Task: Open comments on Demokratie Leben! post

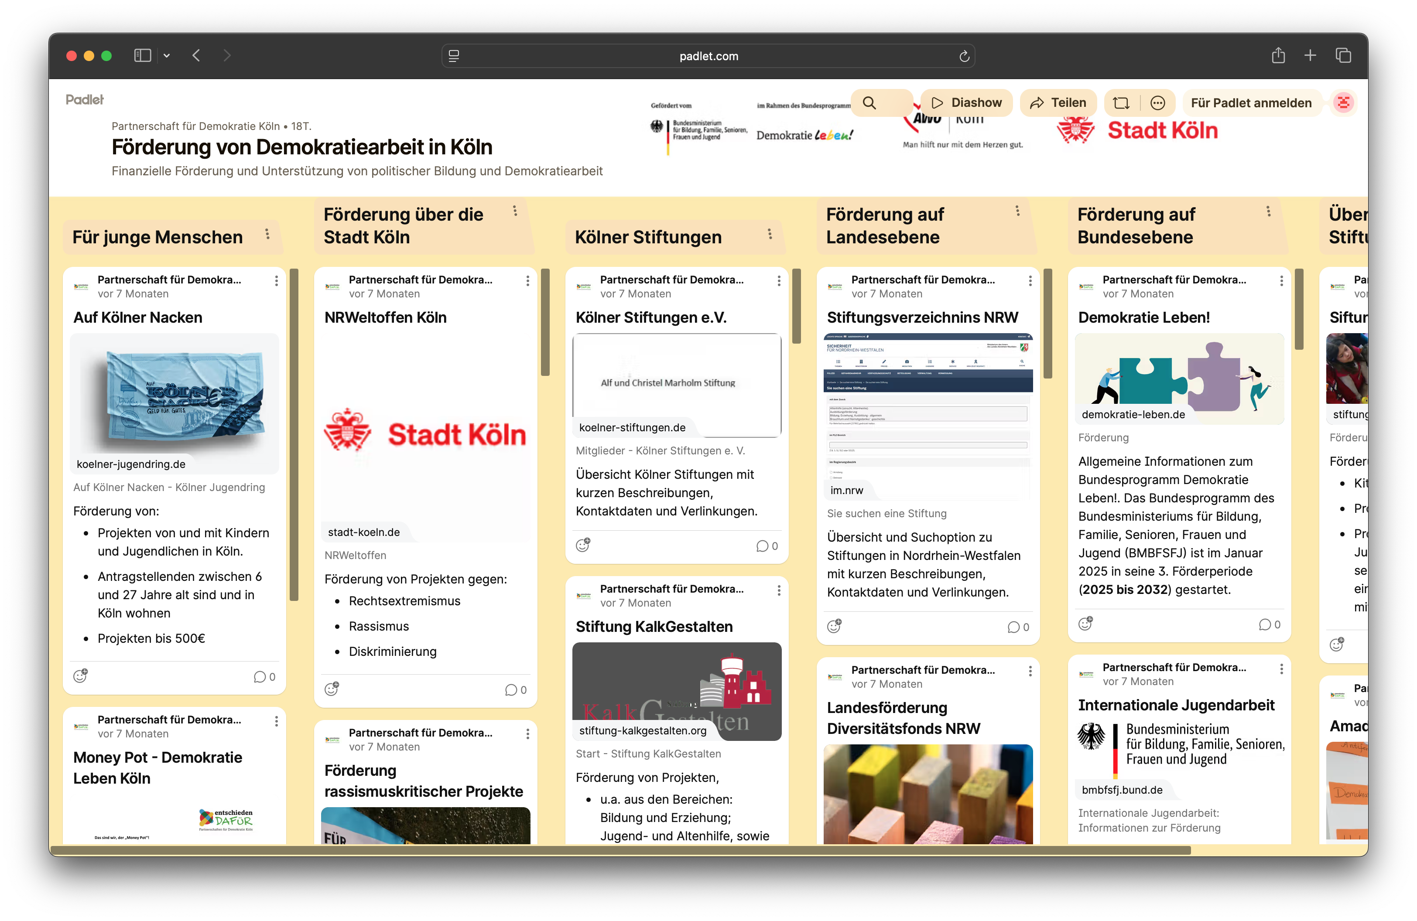Action: click(x=1270, y=624)
